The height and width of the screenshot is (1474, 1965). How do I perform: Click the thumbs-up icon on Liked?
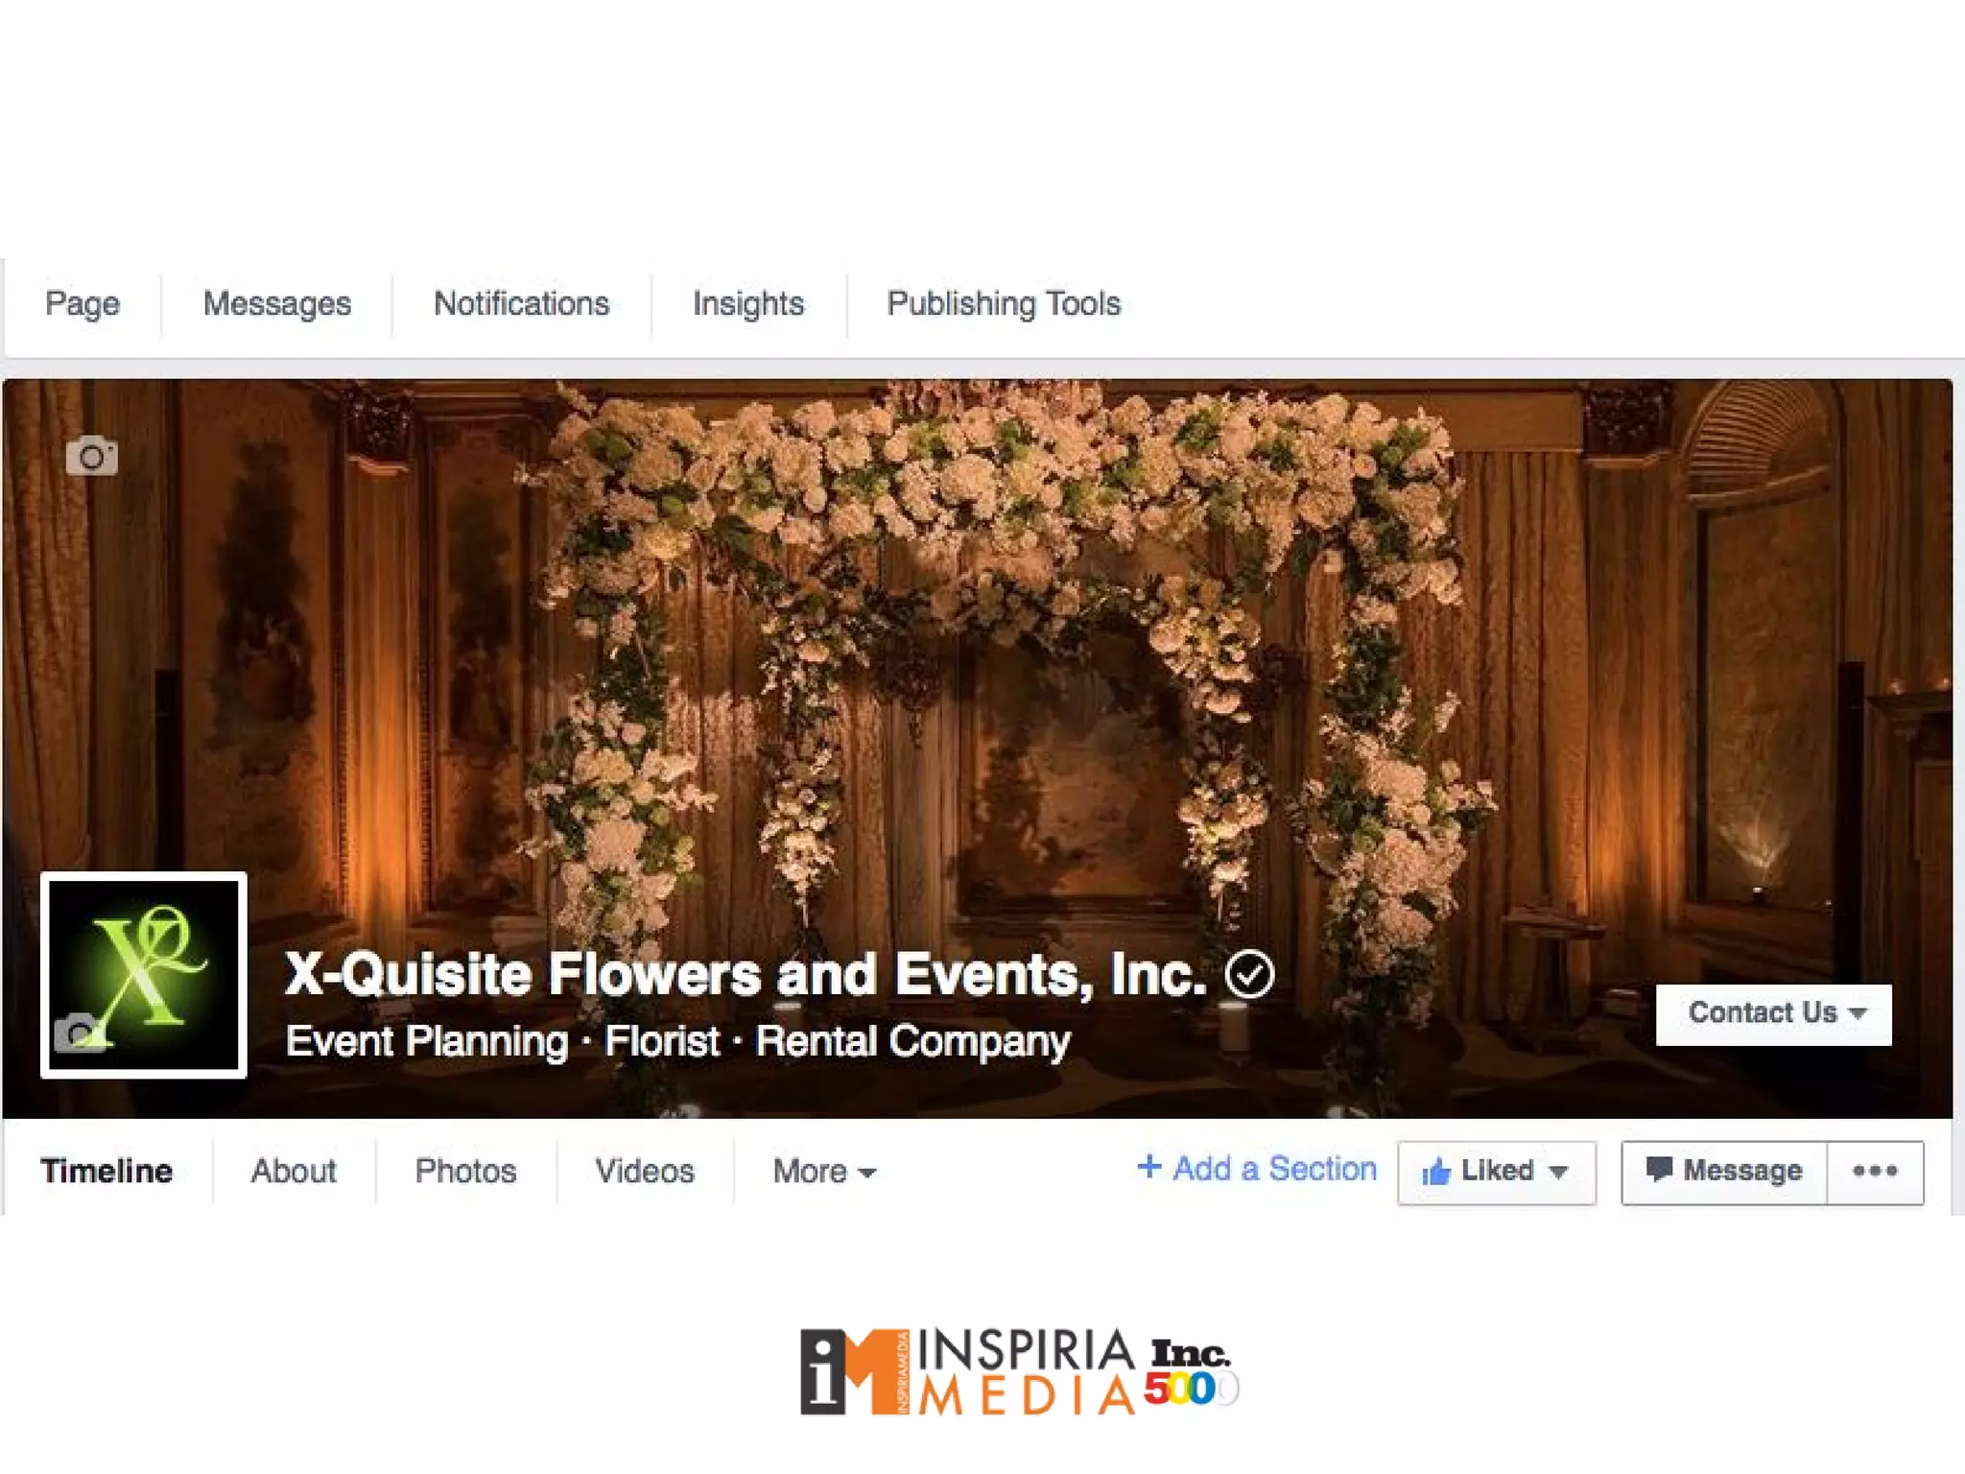pos(1436,1171)
